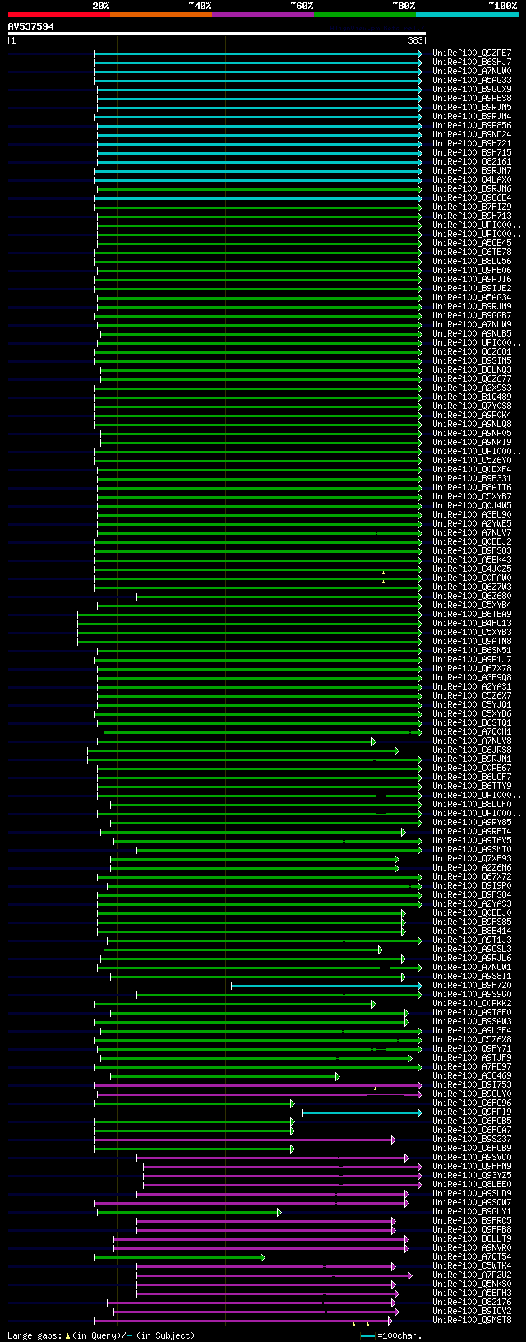Click the UniRef100_Q9C6E4 label
Image resolution: width=526 pixels, height=1342 pixels.
[472, 197]
